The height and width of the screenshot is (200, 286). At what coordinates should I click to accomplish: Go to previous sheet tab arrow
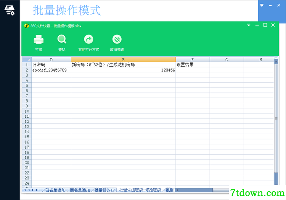(29, 190)
